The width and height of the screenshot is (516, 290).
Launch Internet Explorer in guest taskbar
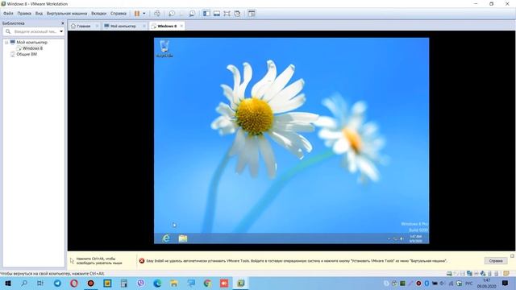point(166,238)
